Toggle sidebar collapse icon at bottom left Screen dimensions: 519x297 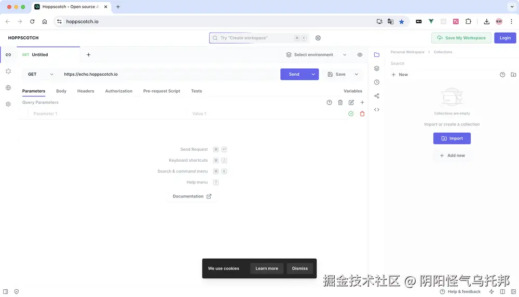point(6,292)
